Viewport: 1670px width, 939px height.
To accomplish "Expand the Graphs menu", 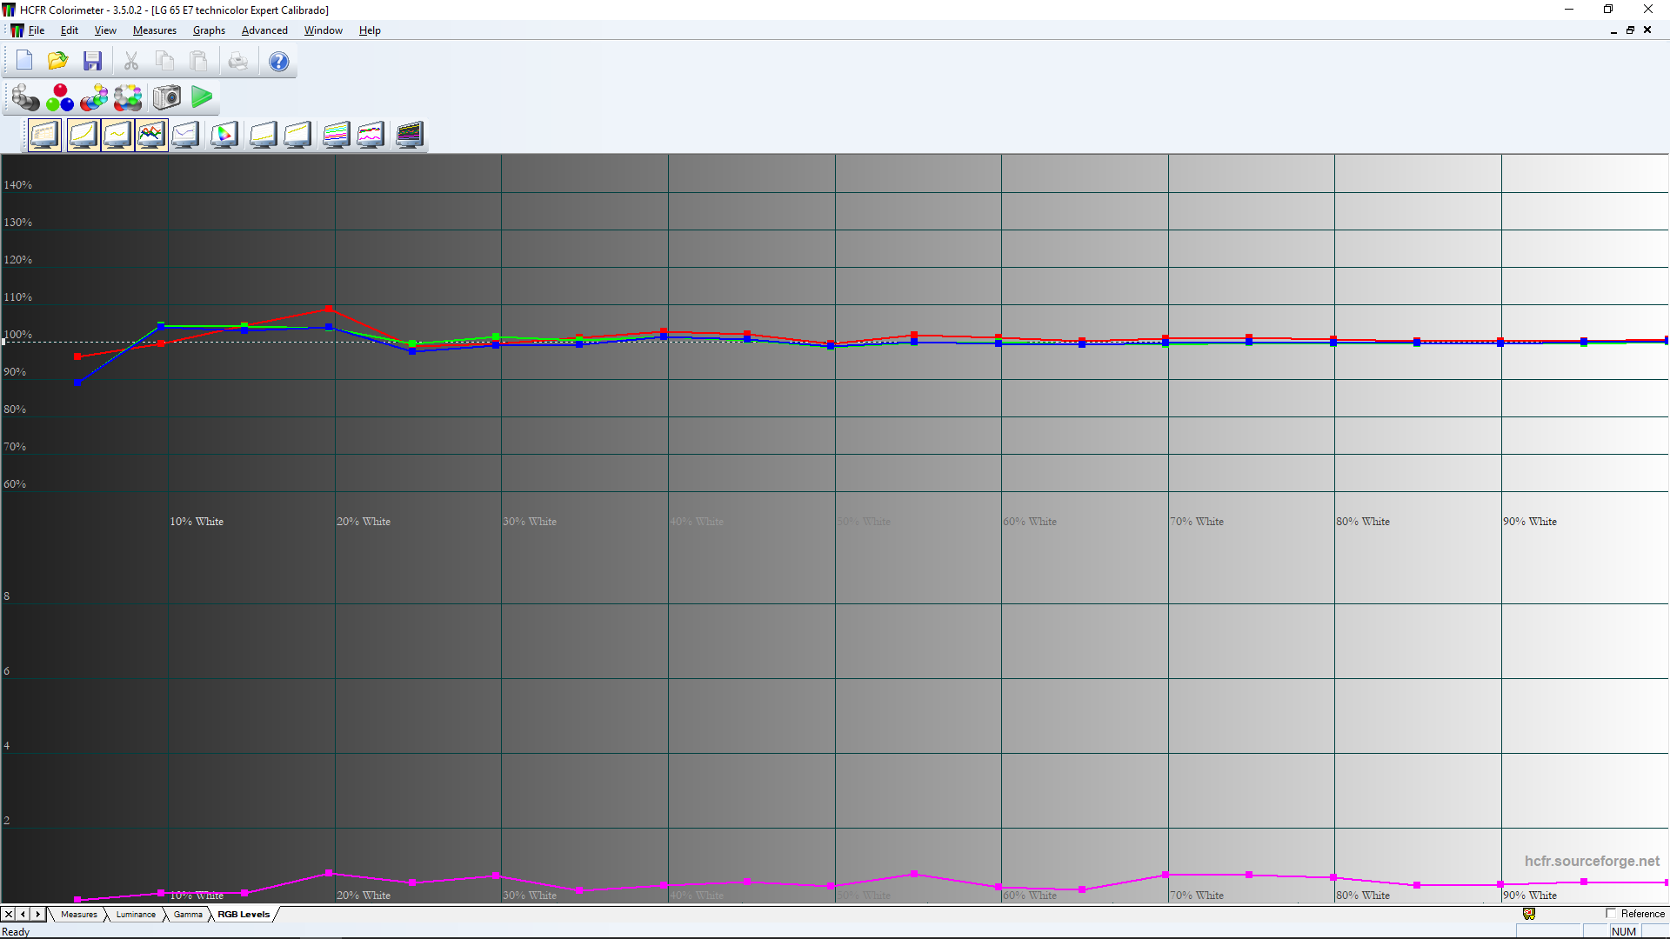I will pos(209,30).
